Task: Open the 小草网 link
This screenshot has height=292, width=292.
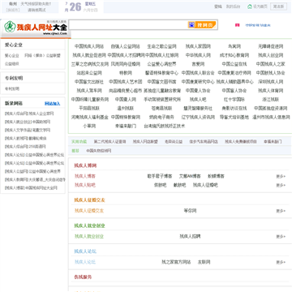Action: pyautogui.click(x=89, y=126)
